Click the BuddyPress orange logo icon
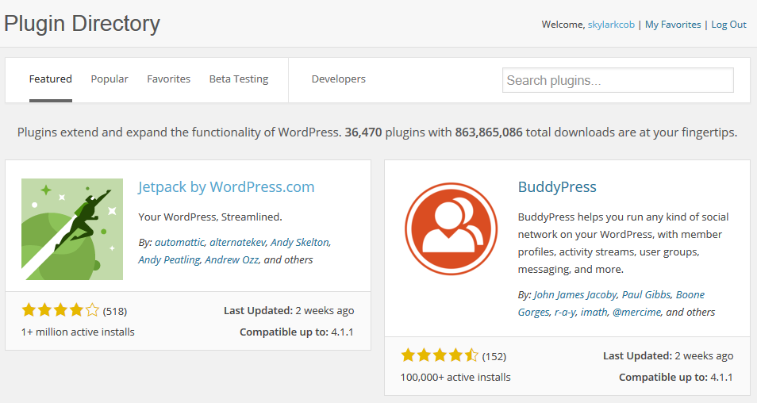Screen dimensions: 757x403 (451, 228)
